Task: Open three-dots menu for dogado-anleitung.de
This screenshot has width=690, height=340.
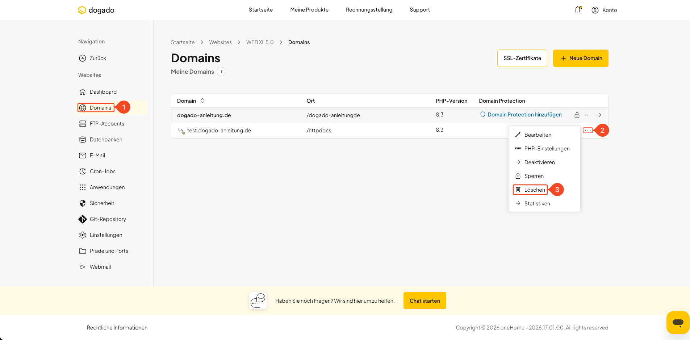Action: pyautogui.click(x=588, y=115)
